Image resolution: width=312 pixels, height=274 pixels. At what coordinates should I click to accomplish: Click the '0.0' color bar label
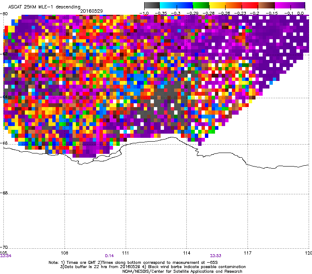coord(301,13)
